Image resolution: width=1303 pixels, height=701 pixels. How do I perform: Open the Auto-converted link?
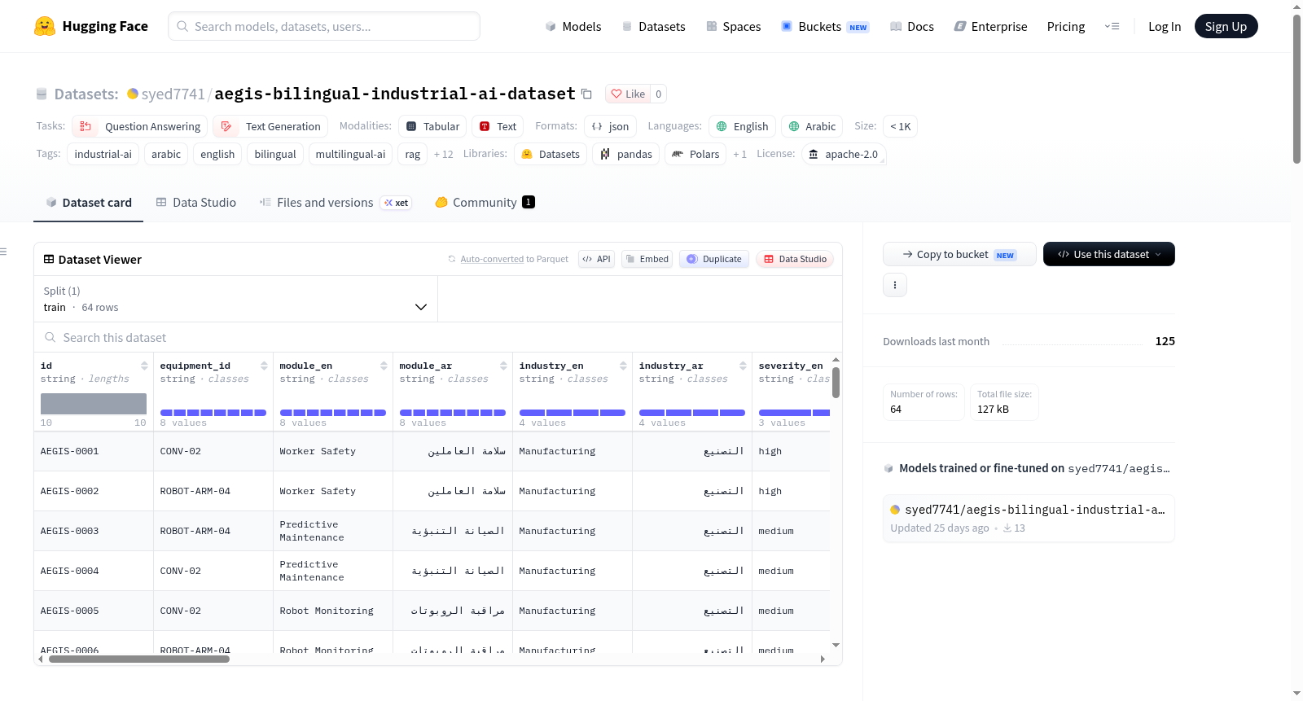tap(492, 259)
